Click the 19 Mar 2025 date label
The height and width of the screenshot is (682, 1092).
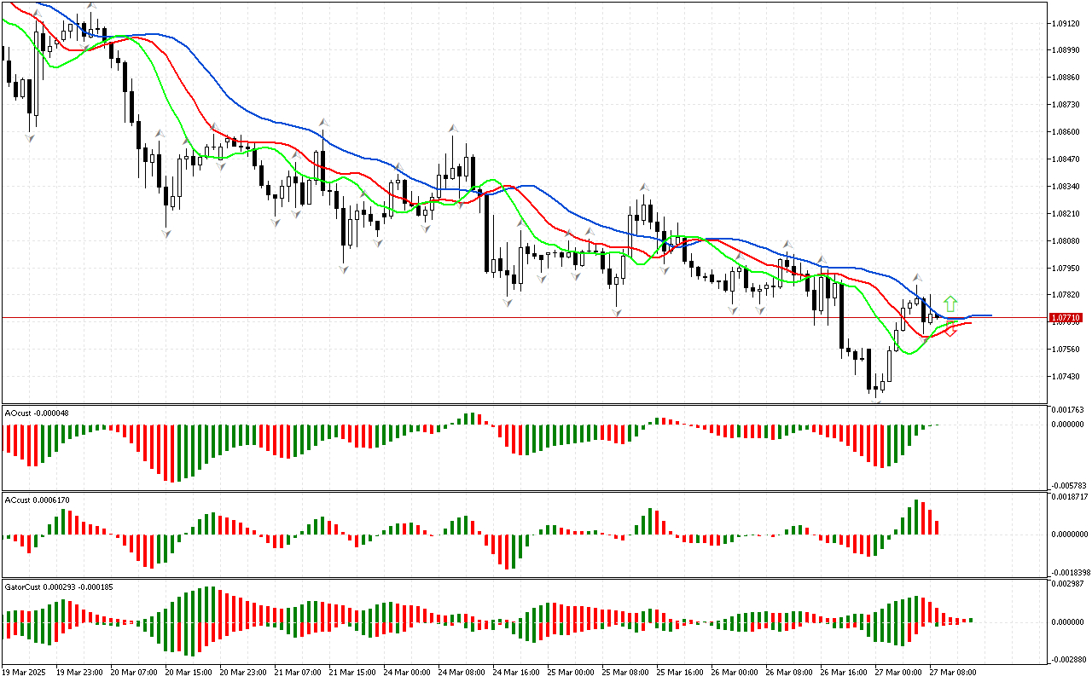click(x=26, y=672)
